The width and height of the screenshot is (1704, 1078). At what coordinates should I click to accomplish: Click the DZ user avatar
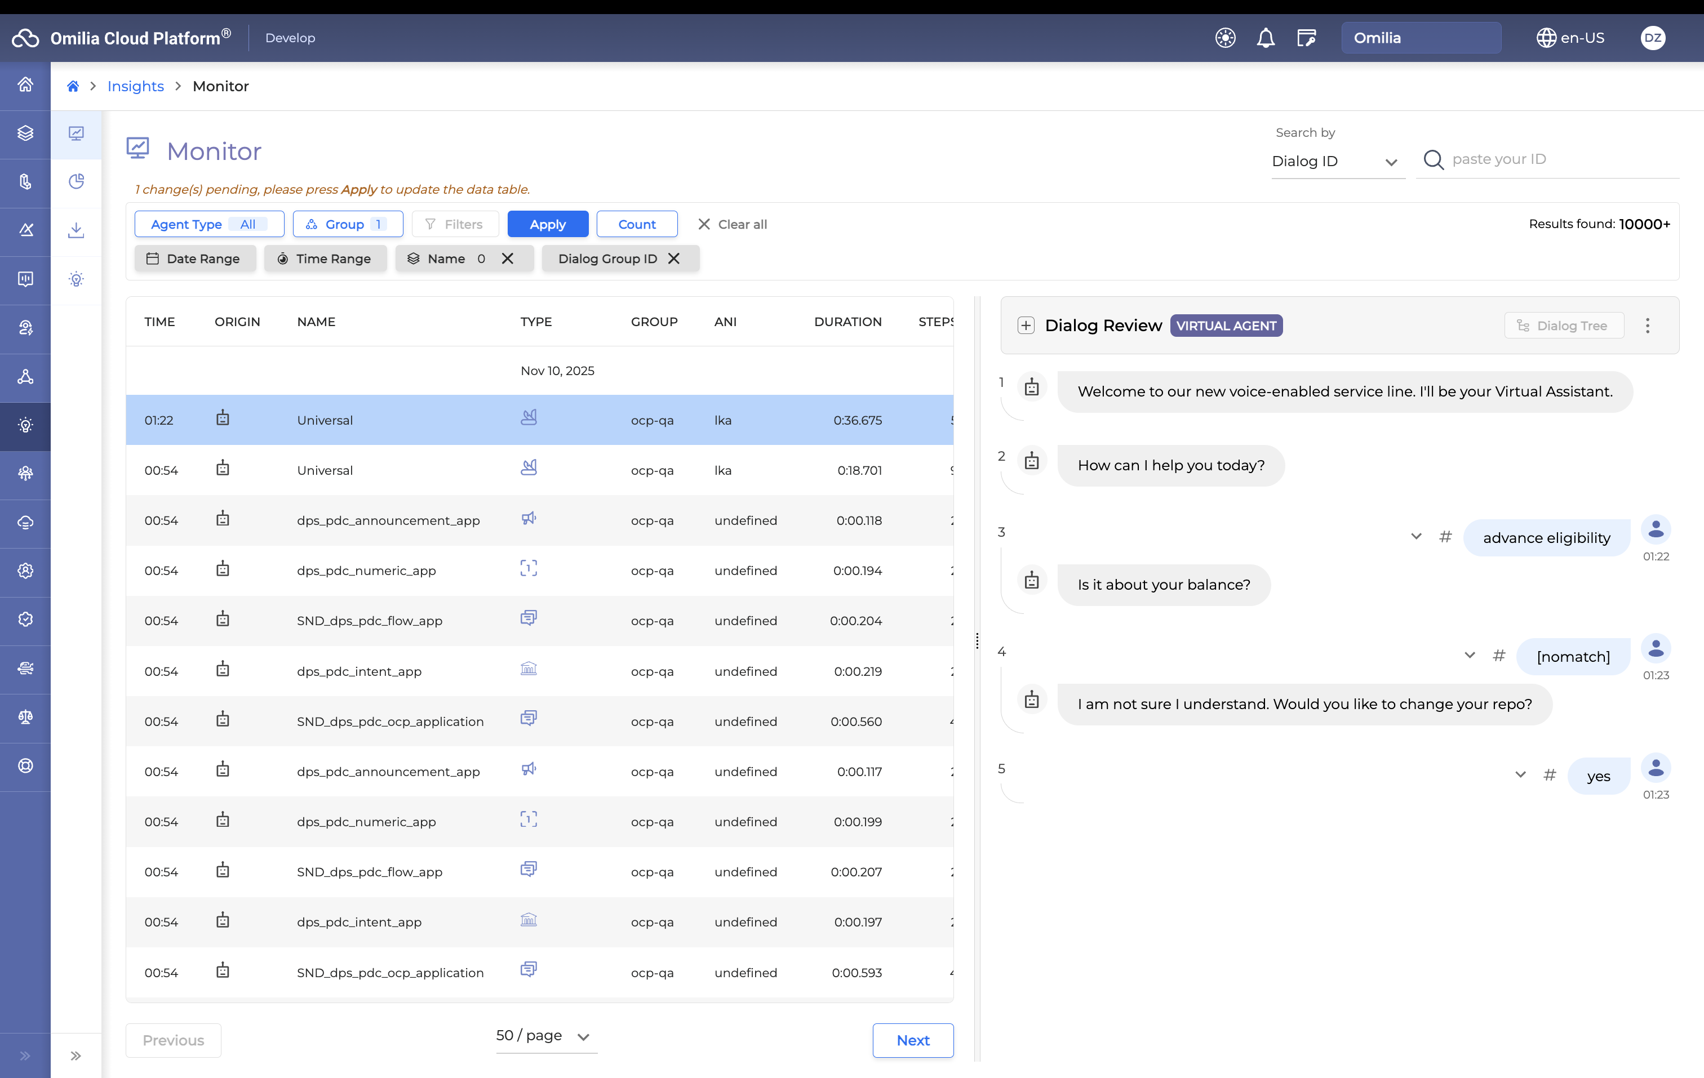(x=1652, y=38)
